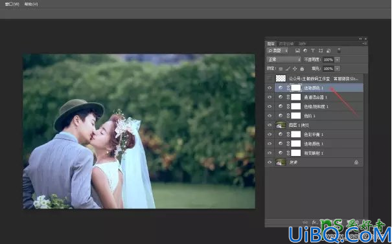This screenshot has height=244, width=392.
Task: Collapse the layers panel double-arrow icon
Action: (360, 39)
